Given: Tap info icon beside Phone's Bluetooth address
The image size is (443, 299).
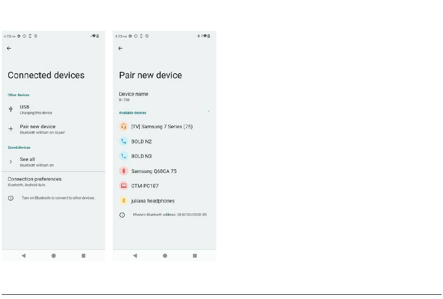Looking at the screenshot, I should pos(122,215).
